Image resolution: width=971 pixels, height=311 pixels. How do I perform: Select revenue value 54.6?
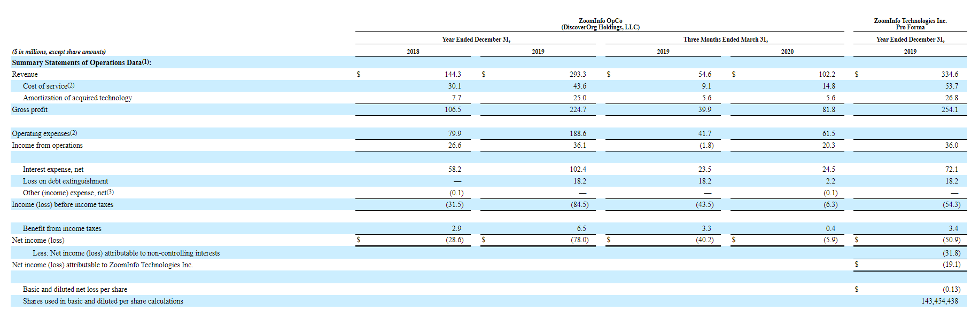click(705, 74)
